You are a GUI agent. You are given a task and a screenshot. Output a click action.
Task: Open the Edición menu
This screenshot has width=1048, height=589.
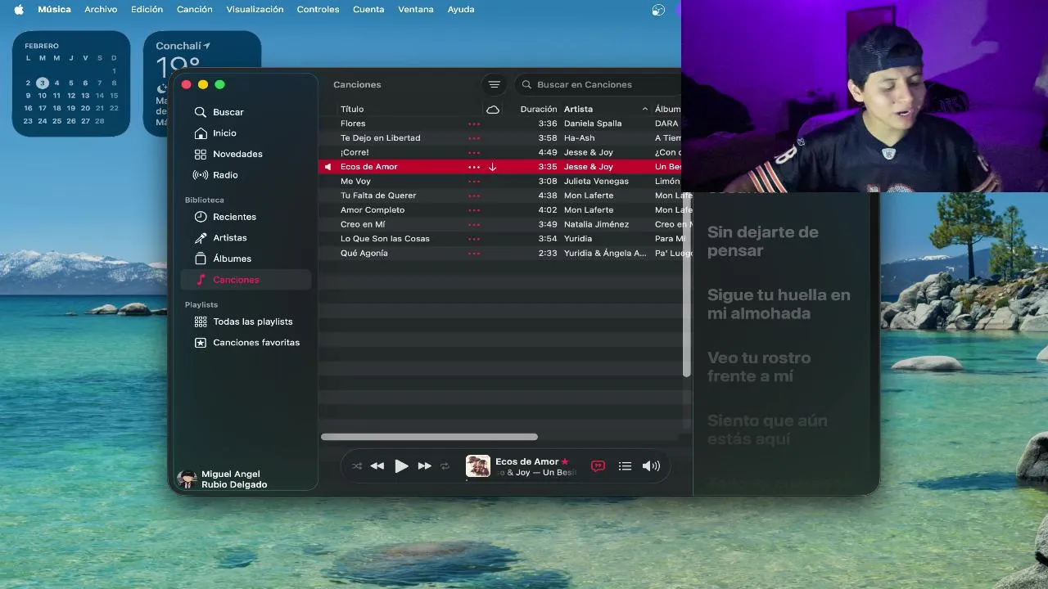click(147, 9)
